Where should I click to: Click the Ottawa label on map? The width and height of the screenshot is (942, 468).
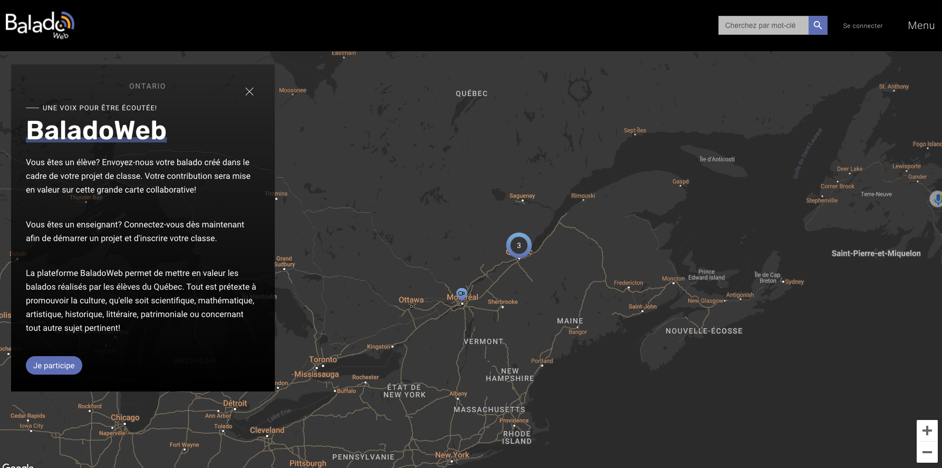pos(411,300)
